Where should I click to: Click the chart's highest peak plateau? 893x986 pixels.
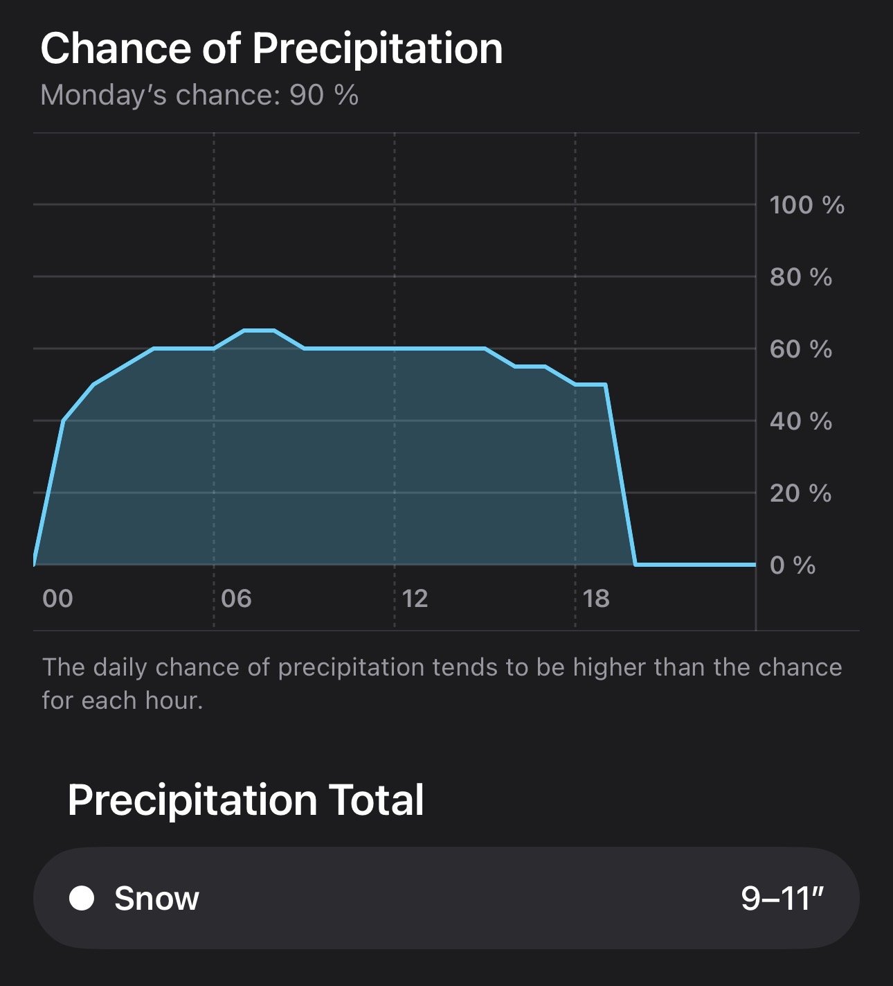(259, 331)
